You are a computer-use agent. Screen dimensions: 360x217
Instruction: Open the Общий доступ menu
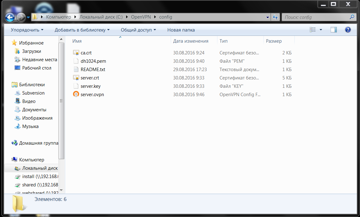pos(138,30)
